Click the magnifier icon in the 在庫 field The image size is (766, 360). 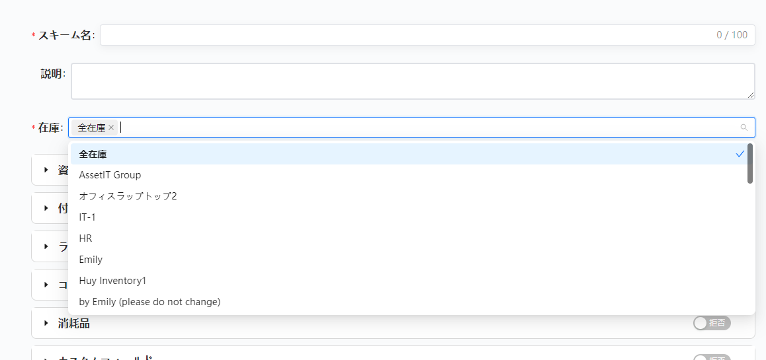pos(744,127)
